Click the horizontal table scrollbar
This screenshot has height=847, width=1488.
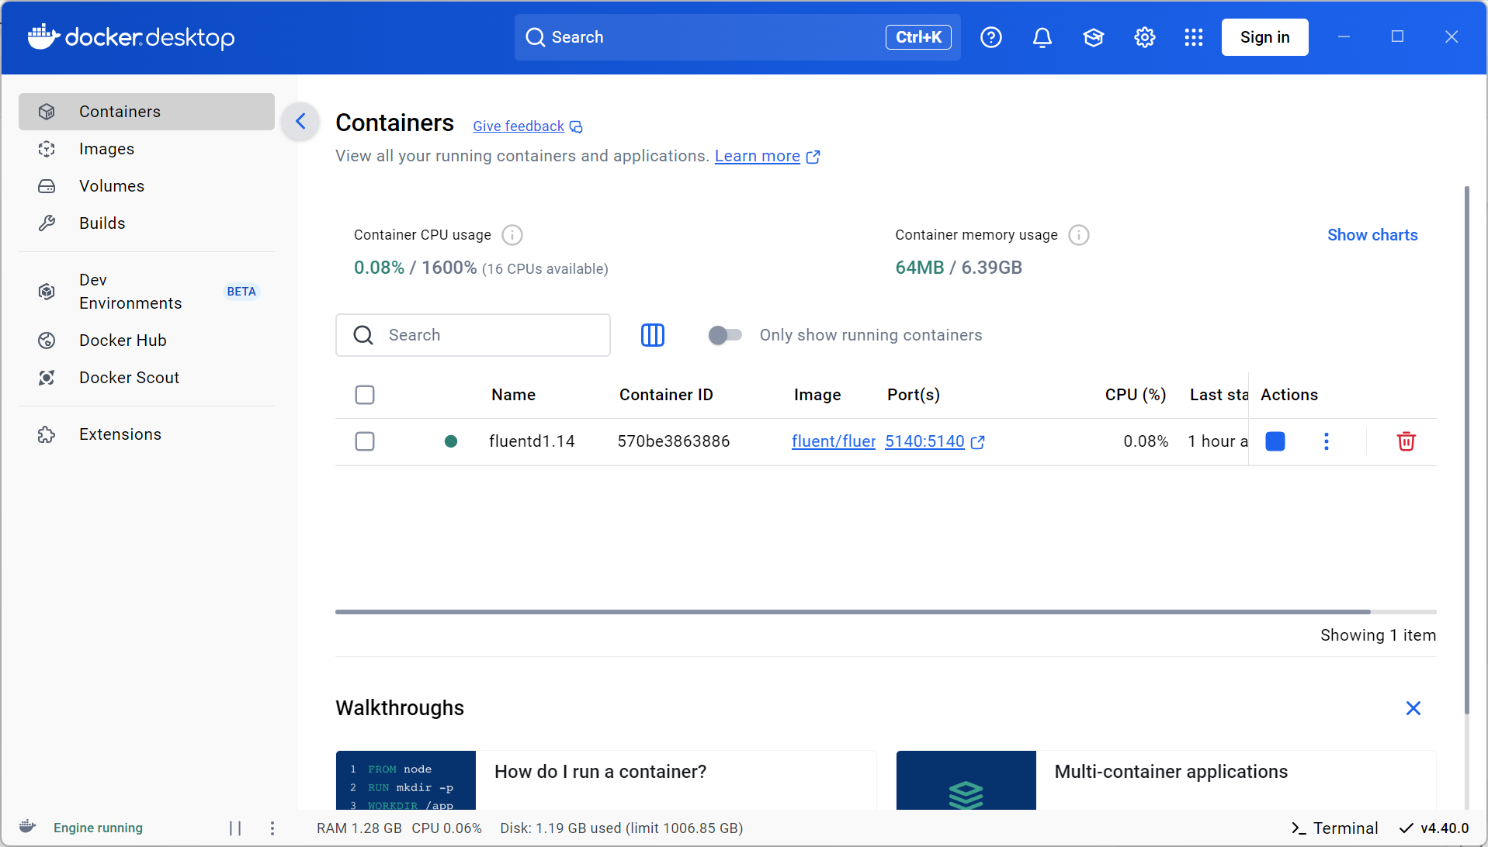point(852,612)
